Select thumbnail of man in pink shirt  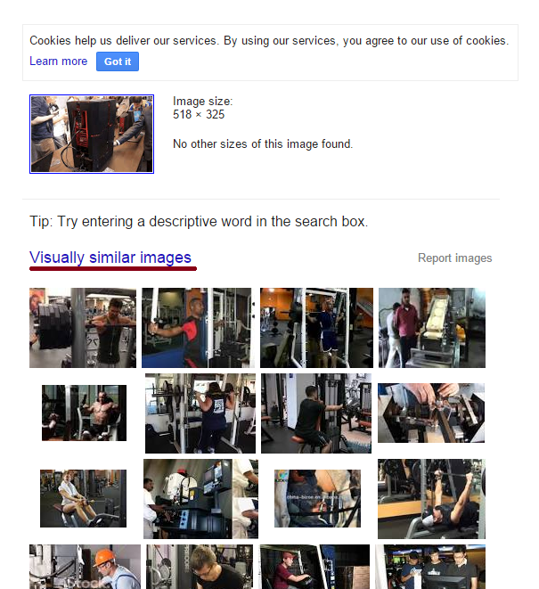point(432,328)
